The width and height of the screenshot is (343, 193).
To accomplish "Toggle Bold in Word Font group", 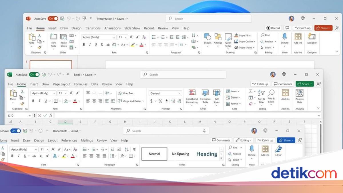I will click(x=12, y=156).
